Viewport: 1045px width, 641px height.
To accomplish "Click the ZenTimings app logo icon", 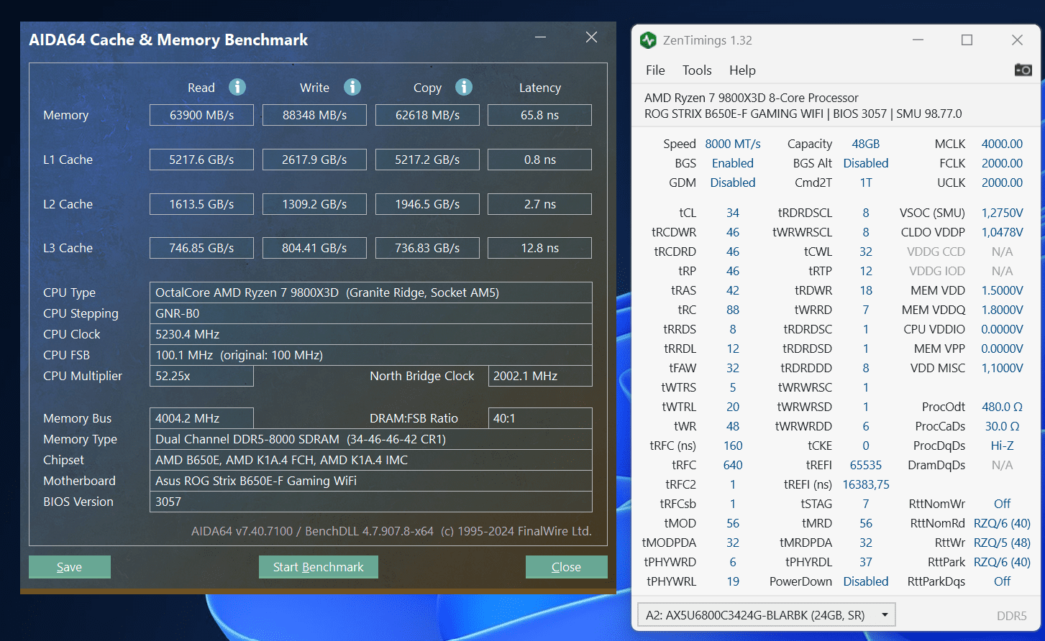I will click(648, 40).
